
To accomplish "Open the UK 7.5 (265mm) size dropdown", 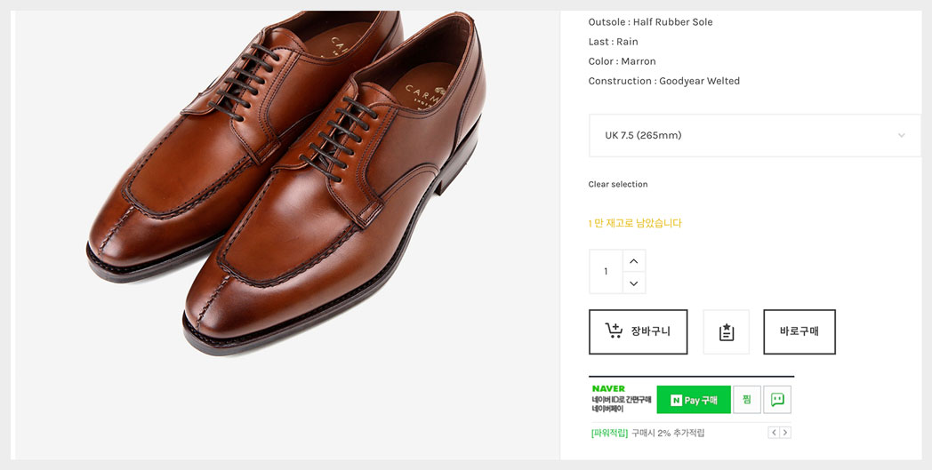I will (x=754, y=135).
